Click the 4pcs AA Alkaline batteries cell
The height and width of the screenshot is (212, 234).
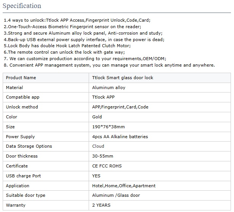point(160,137)
